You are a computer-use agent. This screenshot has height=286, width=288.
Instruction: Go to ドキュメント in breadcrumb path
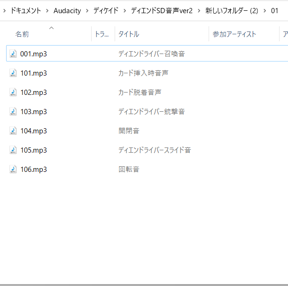[26, 11]
